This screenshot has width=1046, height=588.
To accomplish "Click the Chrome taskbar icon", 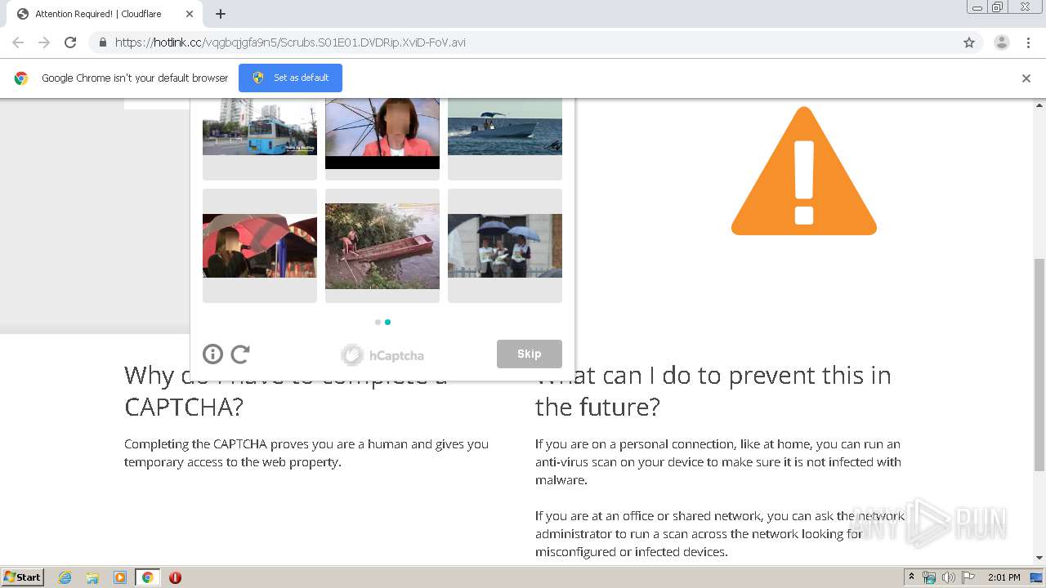I will pos(147,577).
